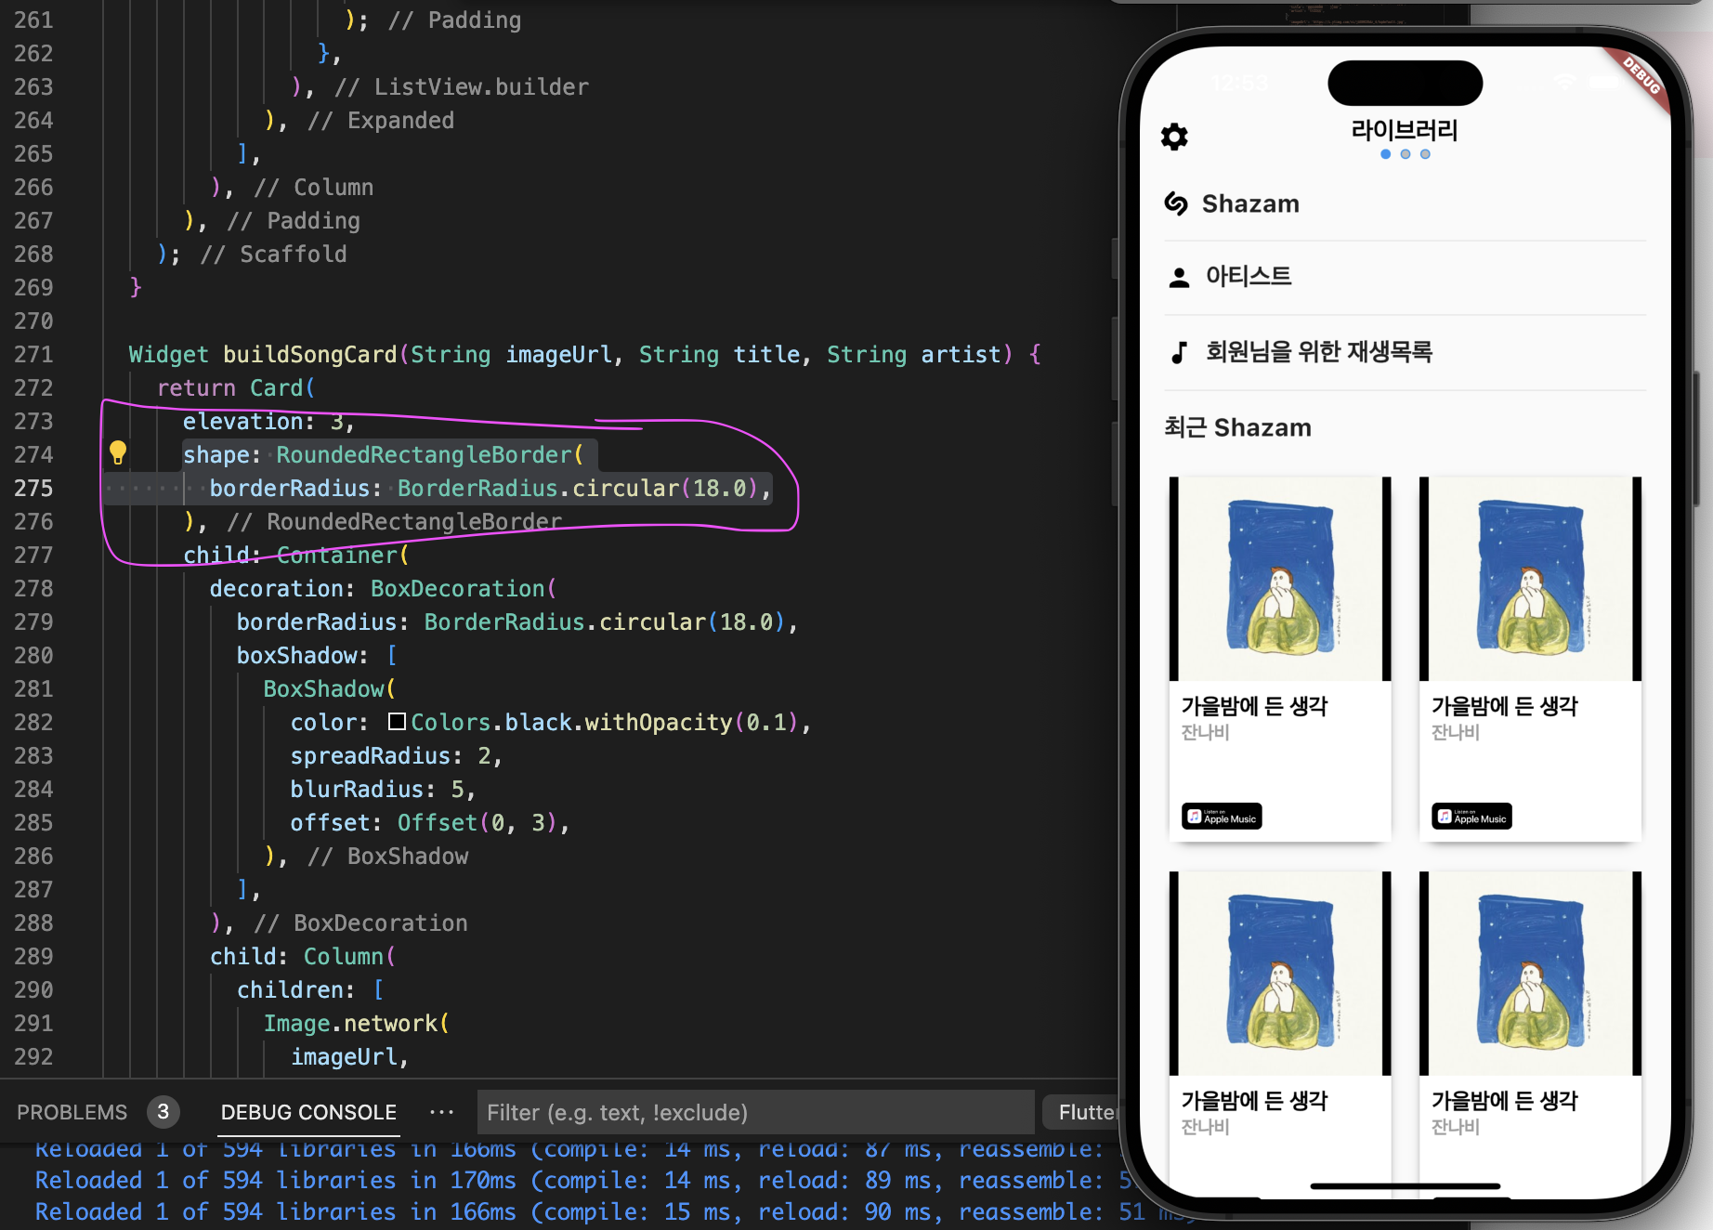Click 'BorderRadius.circular(18.0)' on line 279

[606, 622]
